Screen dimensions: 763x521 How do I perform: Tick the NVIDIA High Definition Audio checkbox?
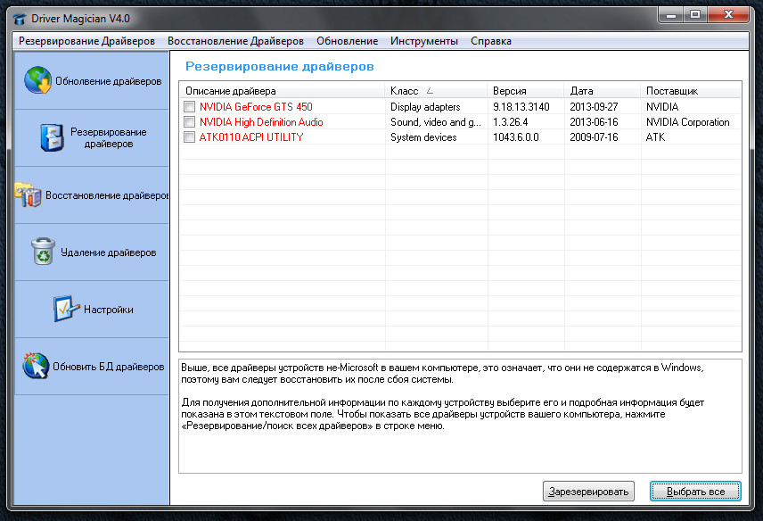(x=189, y=121)
